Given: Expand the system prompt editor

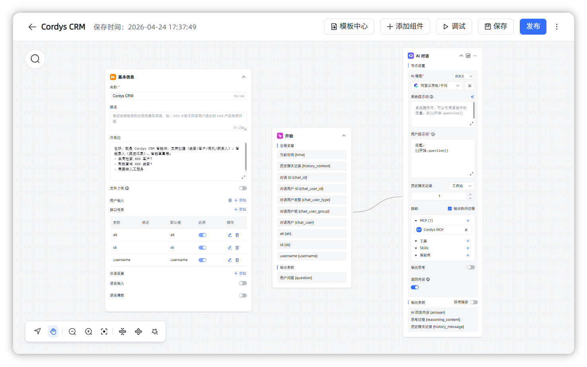Looking at the screenshot, I should 472,124.
